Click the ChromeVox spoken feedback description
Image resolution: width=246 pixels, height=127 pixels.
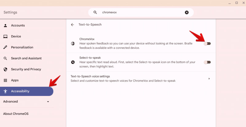click(x=136, y=46)
